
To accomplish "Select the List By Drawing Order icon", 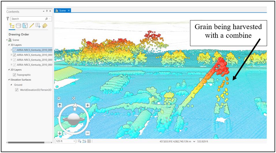I will (12, 26).
